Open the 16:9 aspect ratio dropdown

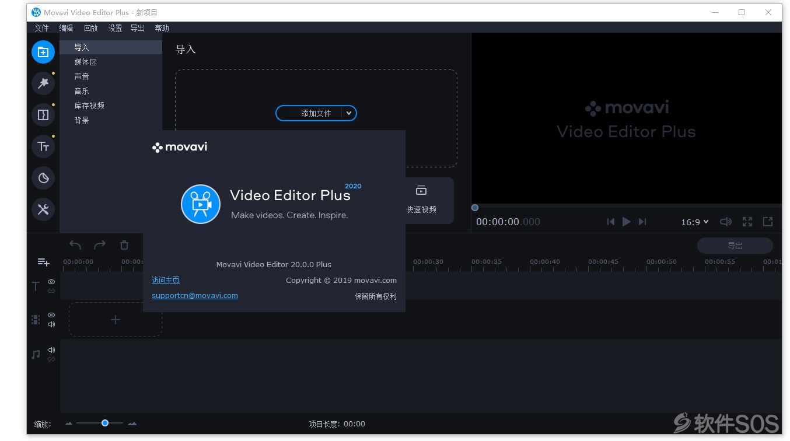click(x=695, y=222)
